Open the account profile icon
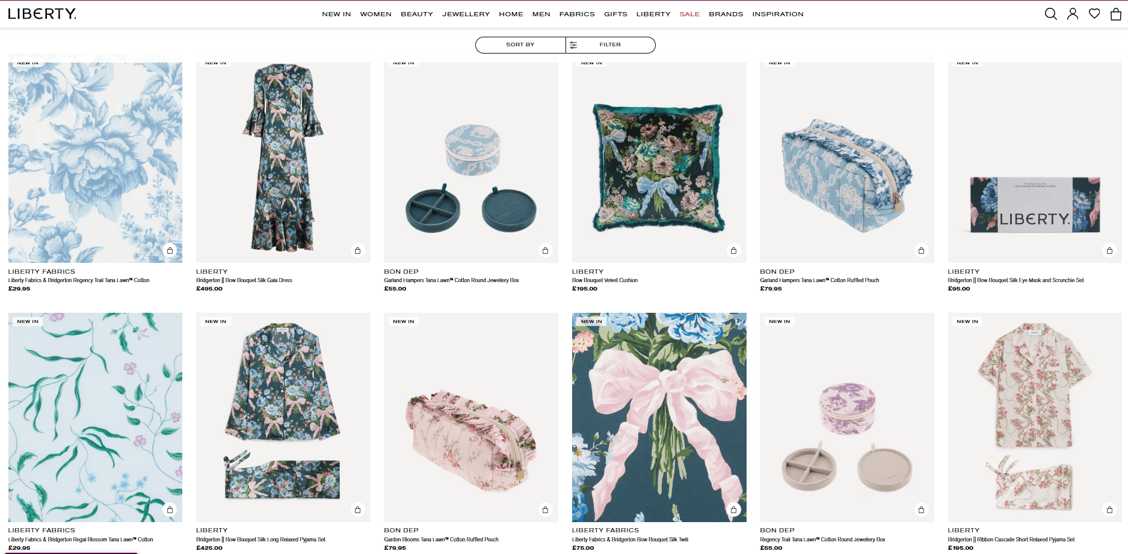The image size is (1128, 554). point(1073,14)
